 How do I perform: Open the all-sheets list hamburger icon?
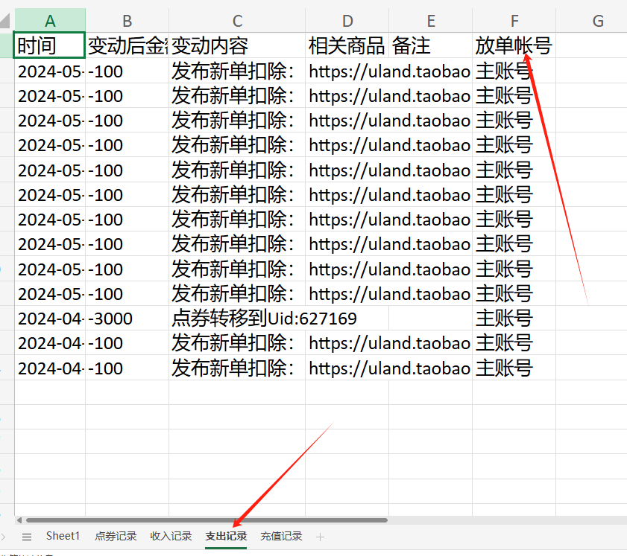point(27,537)
